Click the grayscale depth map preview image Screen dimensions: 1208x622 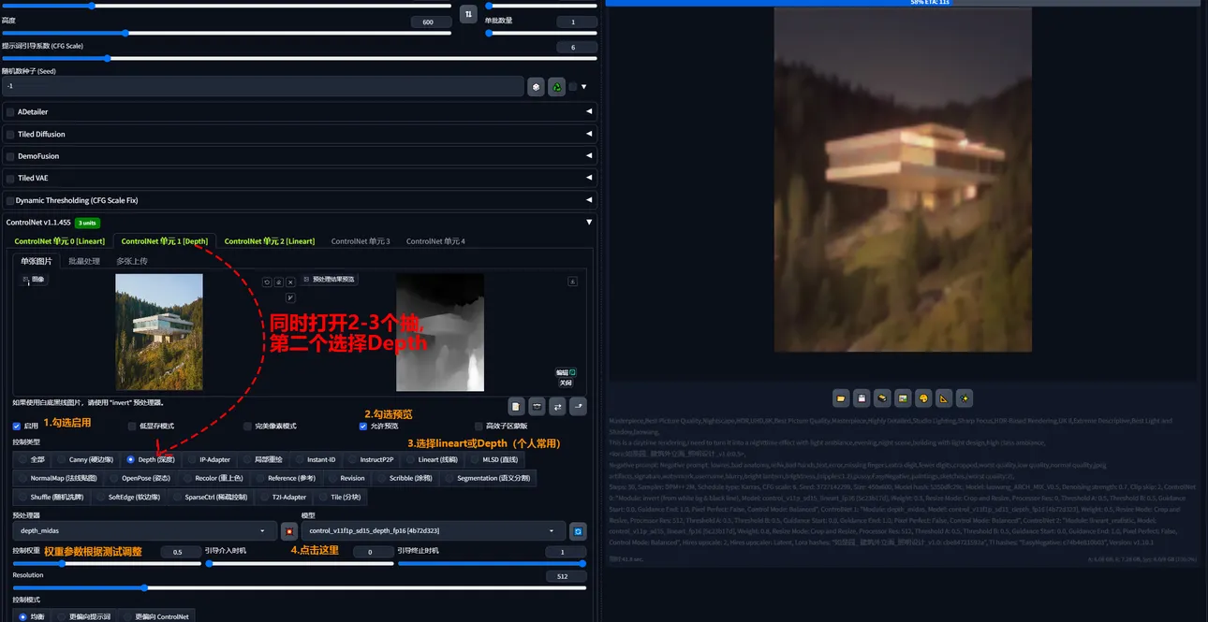440,331
